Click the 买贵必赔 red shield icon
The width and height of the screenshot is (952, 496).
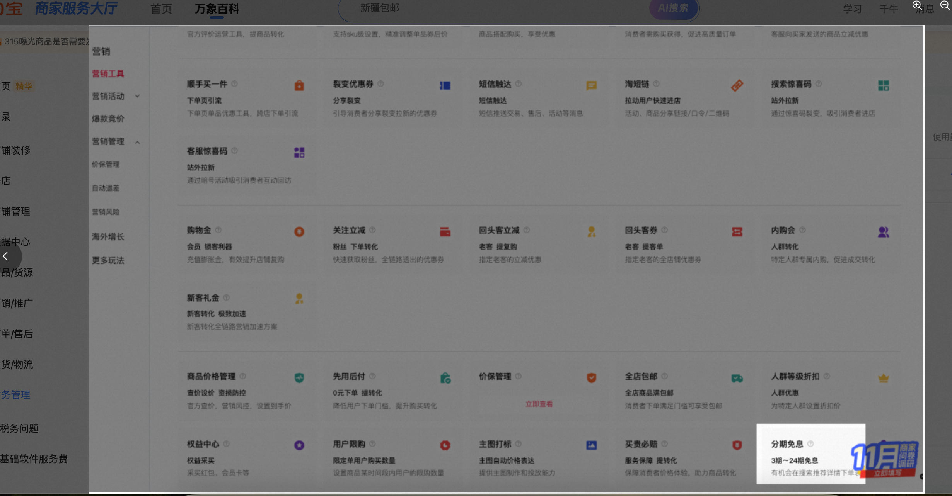pos(737,445)
